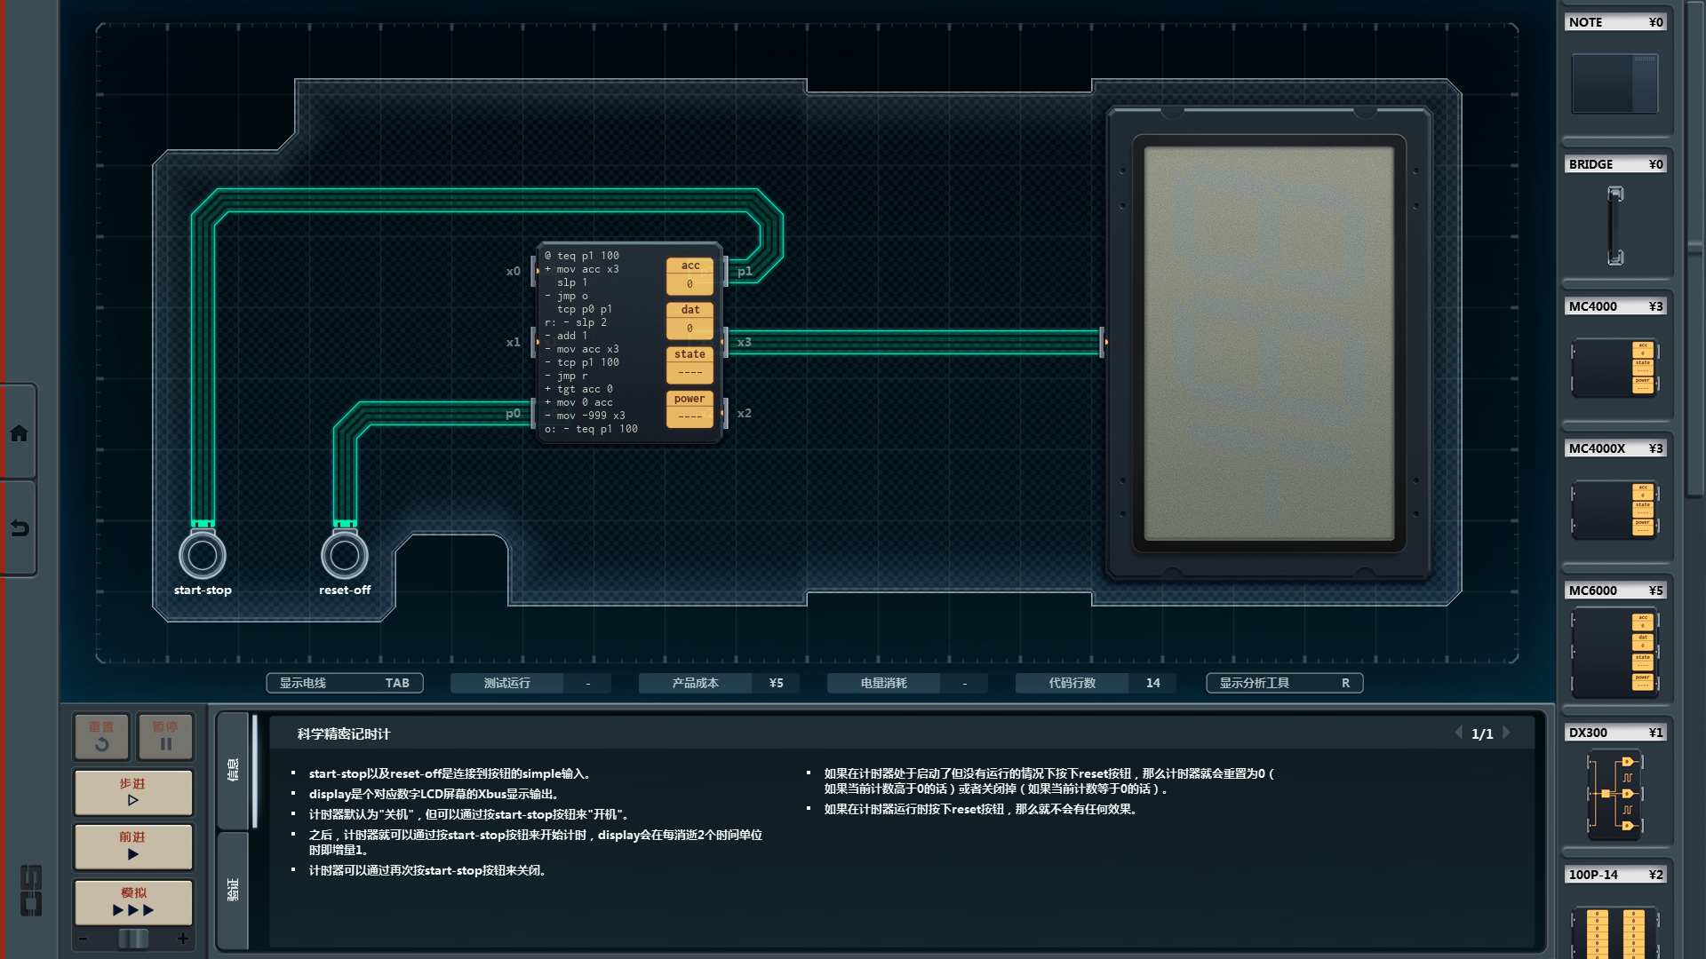This screenshot has height=959, width=1706.
Task: Toggle wire display with 显示电线 button
Action: 344,683
